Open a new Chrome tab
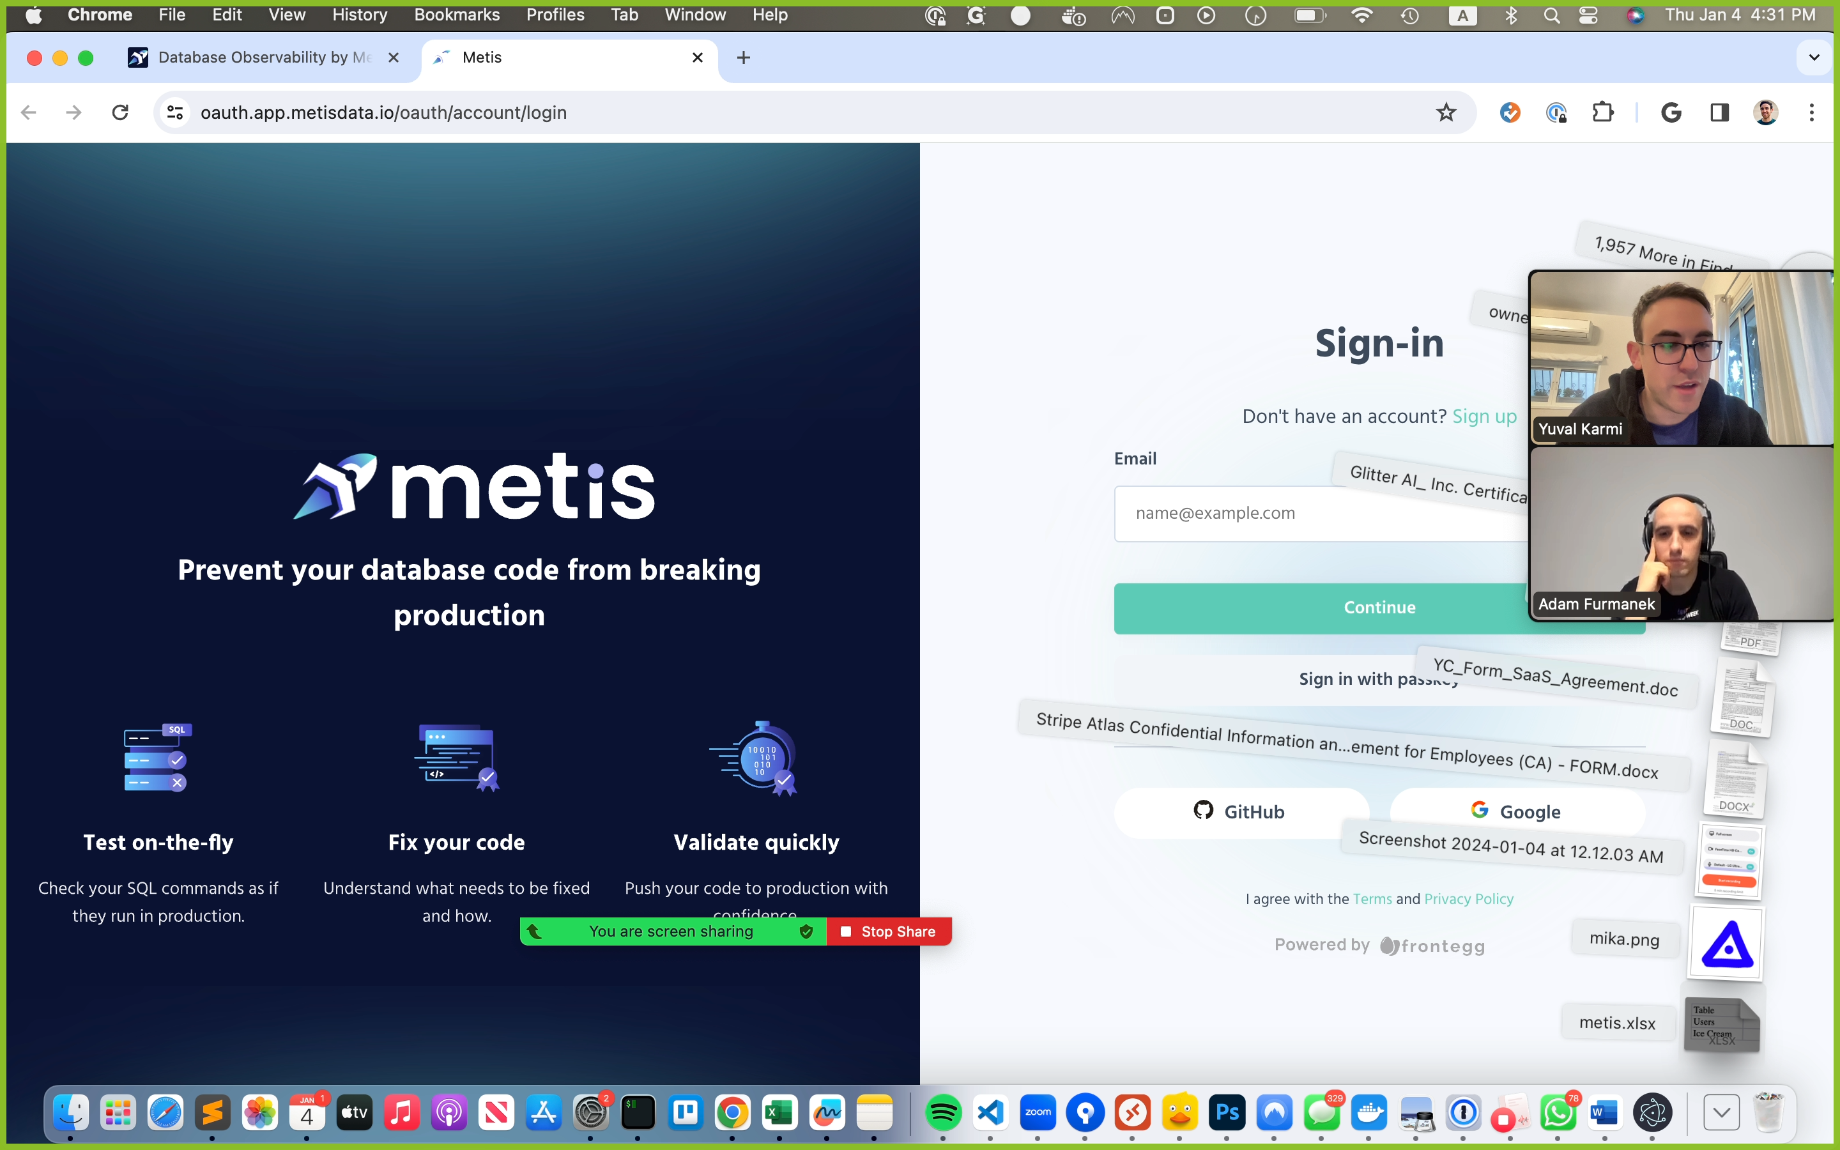 (x=744, y=57)
